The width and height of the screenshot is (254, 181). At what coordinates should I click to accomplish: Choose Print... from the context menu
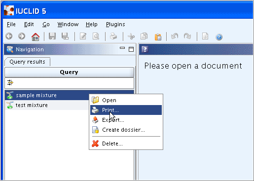pos(126,110)
